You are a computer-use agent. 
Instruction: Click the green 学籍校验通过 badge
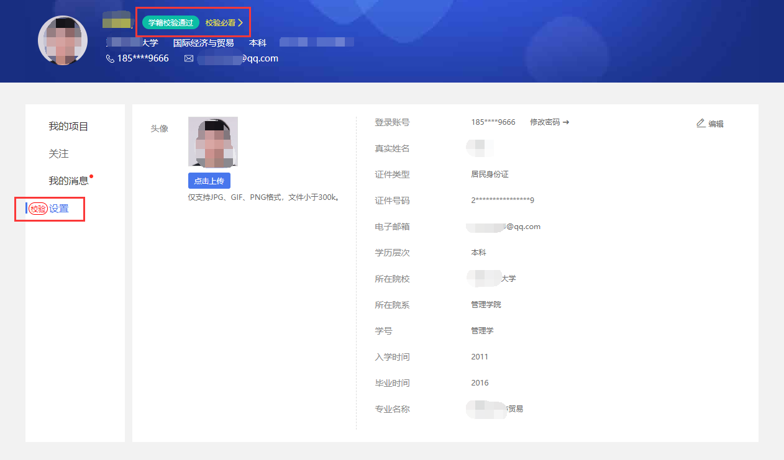[171, 23]
